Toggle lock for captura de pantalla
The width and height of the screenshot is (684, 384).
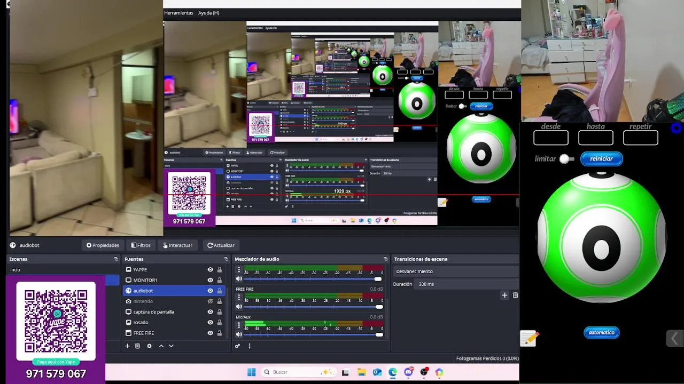click(x=219, y=311)
